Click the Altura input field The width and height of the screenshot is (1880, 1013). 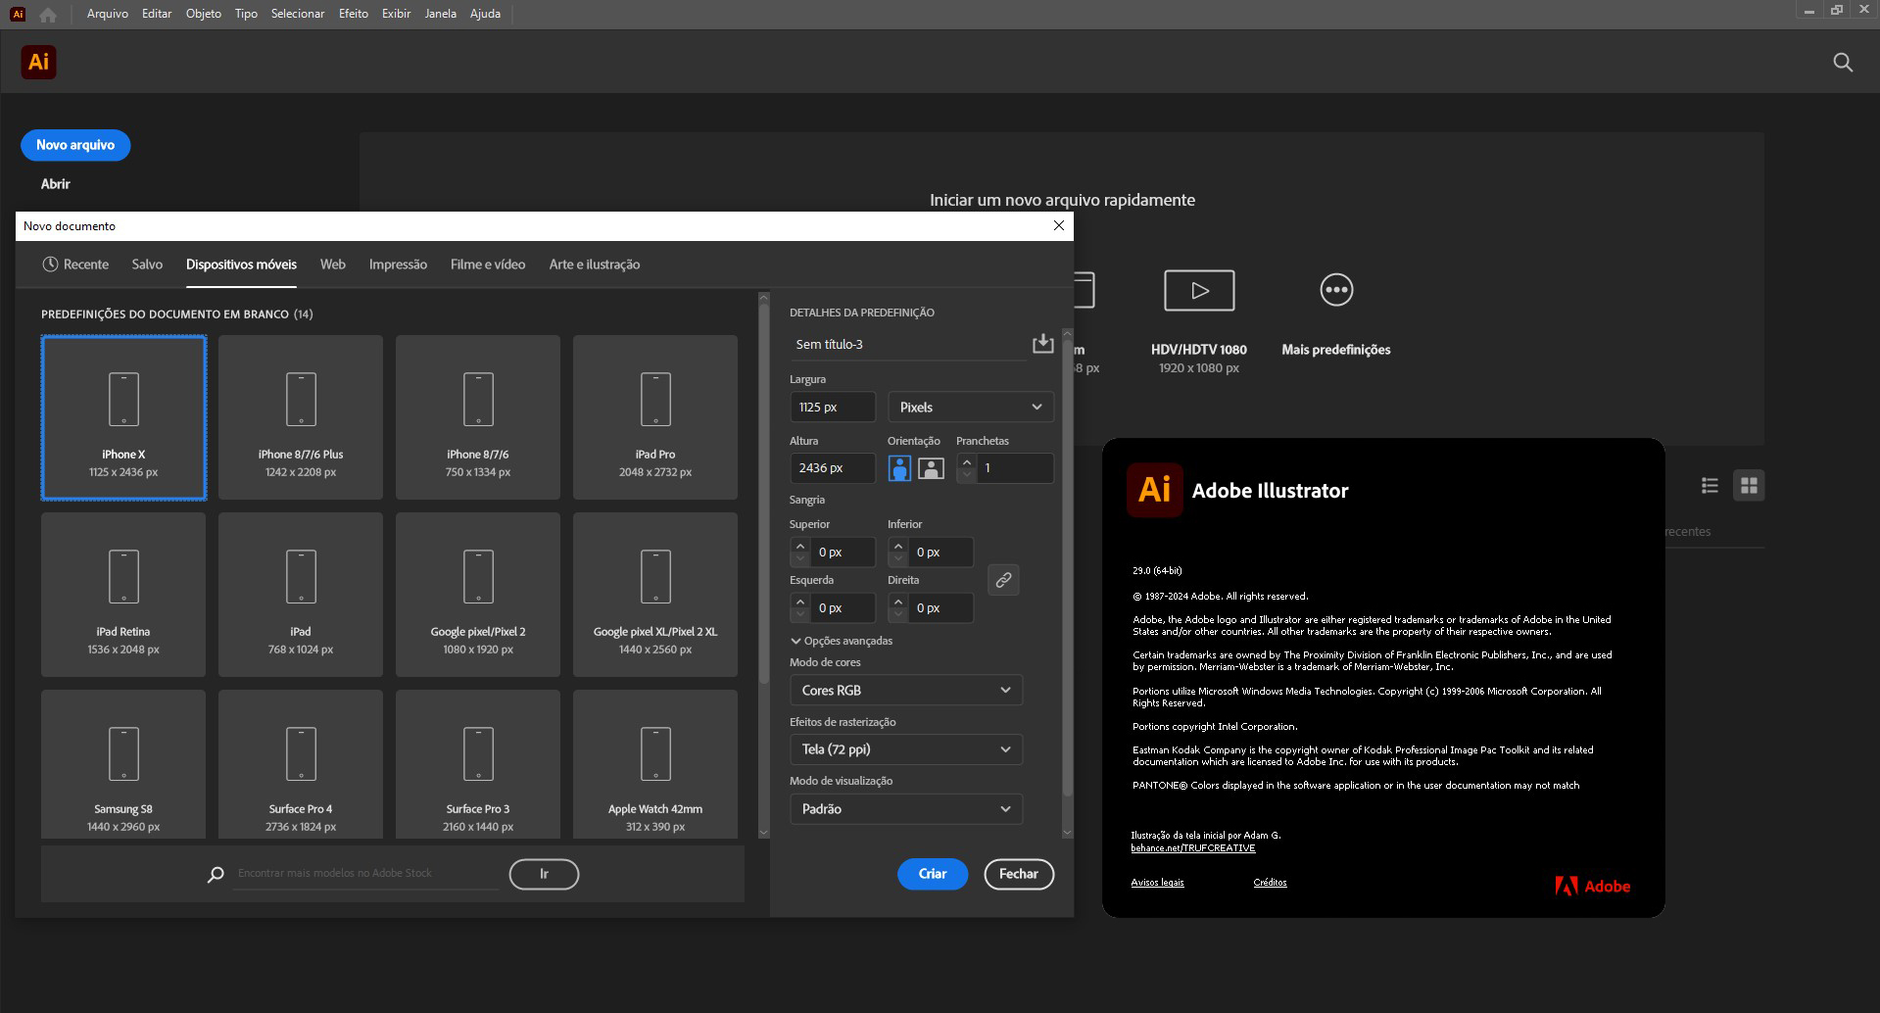[x=833, y=468]
